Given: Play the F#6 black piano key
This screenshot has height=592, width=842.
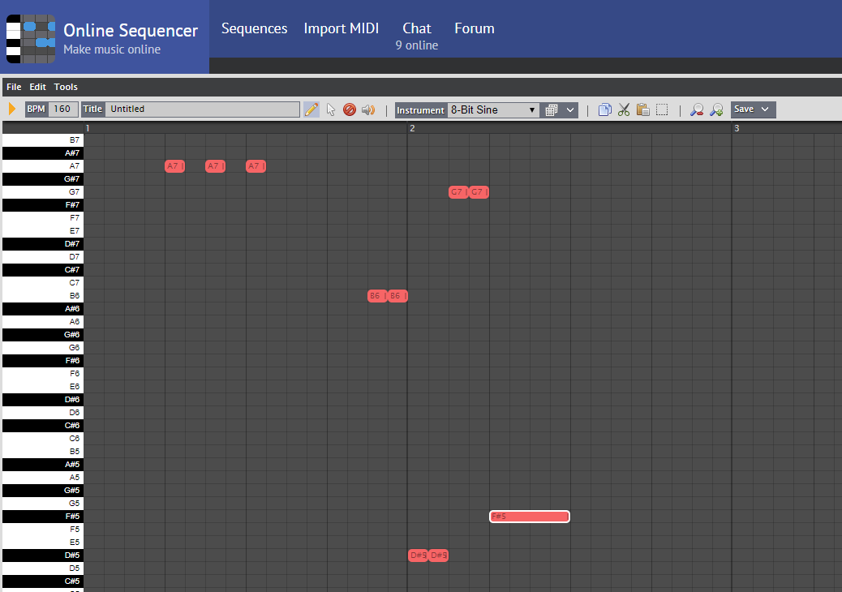Looking at the screenshot, I should [43, 361].
